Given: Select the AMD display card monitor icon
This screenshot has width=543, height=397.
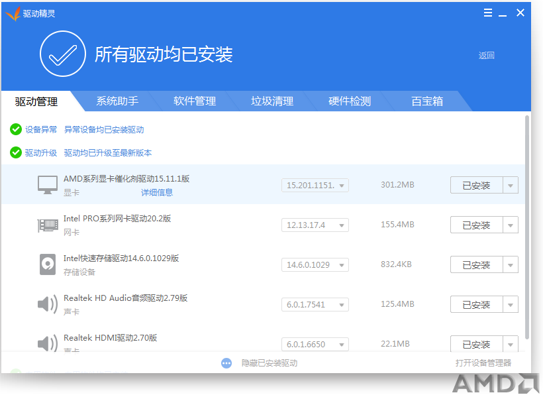Looking at the screenshot, I should click(x=48, y=185).
